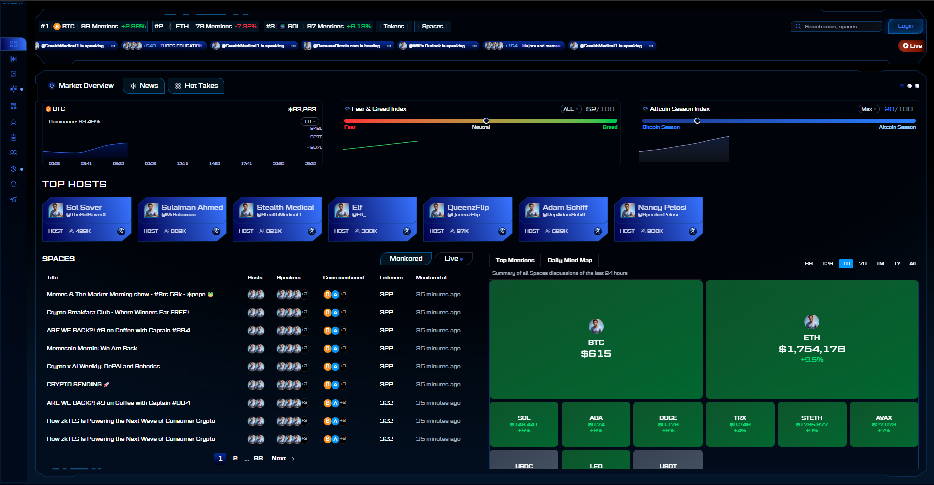Open the single user profile icon in sidebar

click(x=13, y=122)
